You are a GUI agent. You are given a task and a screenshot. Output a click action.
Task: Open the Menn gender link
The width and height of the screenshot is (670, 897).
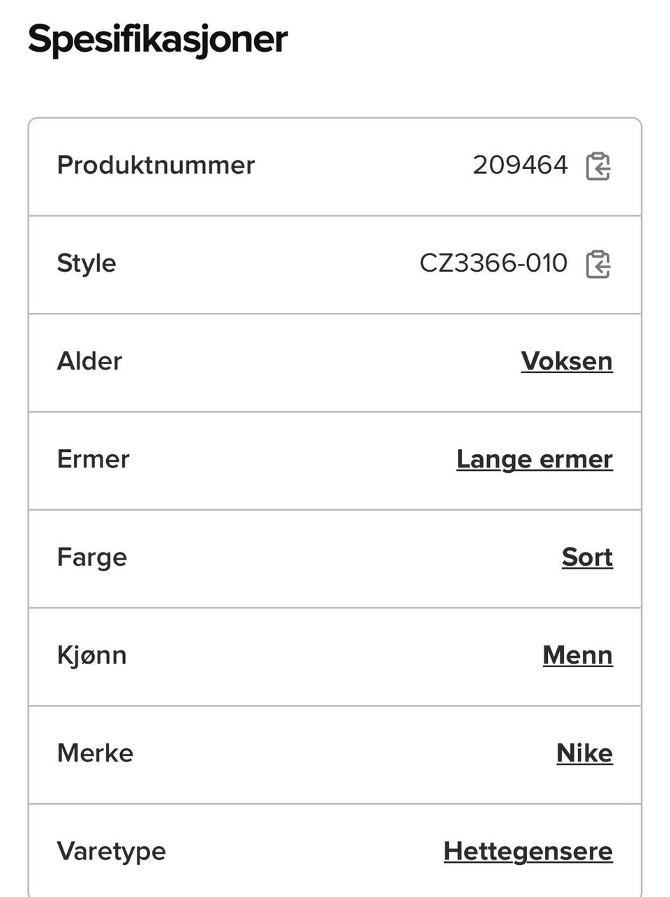click(578, 655)
